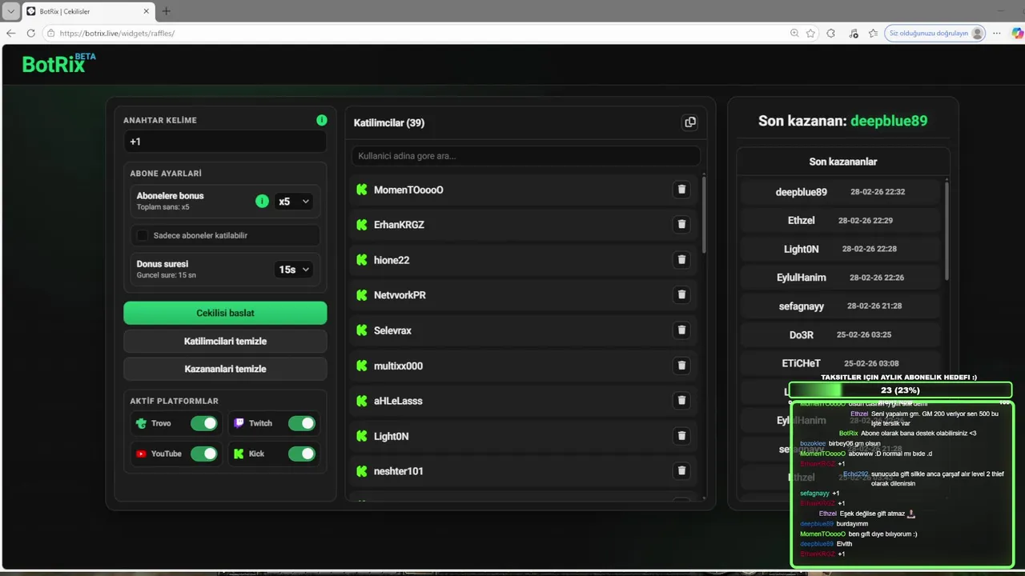Open the browser three-dots settings menu
Screen dimensions: 1025x576
pos(997,34)
